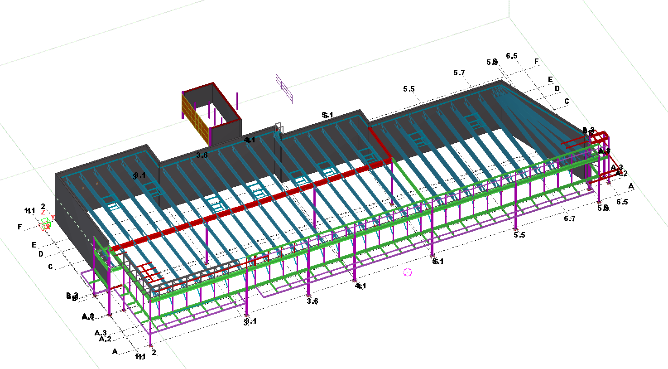
Task: Click grid label A at the bottom left
Action: click(x=115, y=351)
